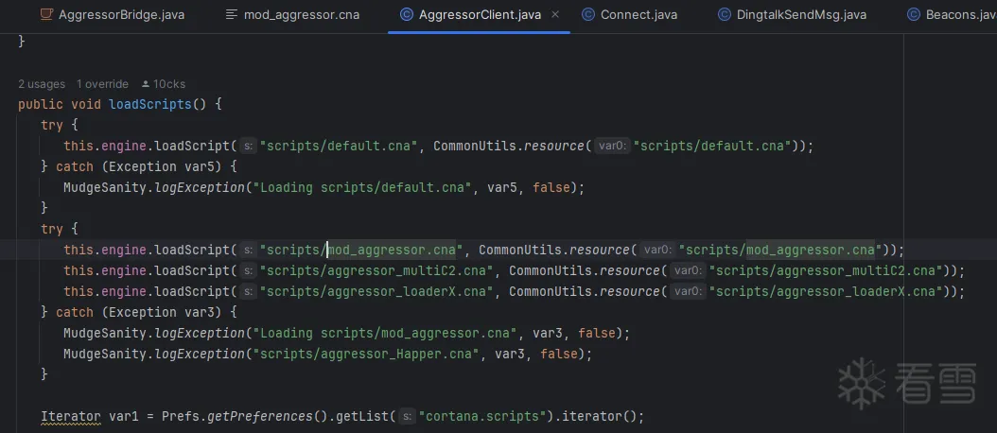Click the AggressorBridge.java file icon
The height and width of the screenshot is (433, 997).
[x=45, y=15]
